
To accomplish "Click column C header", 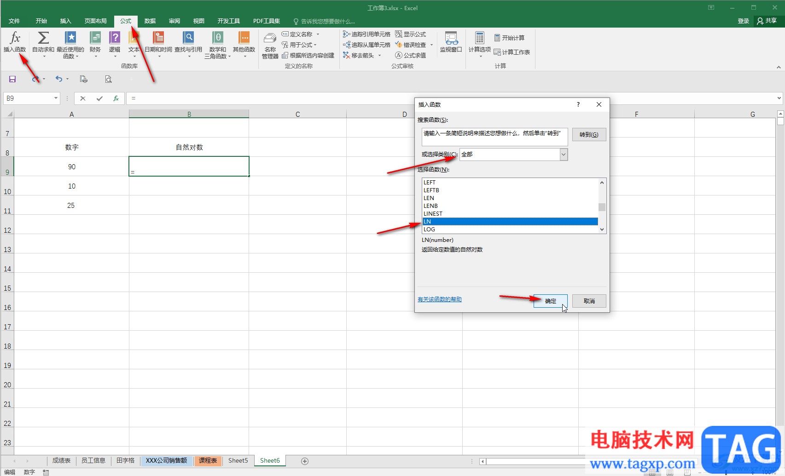I will [297, 114].
